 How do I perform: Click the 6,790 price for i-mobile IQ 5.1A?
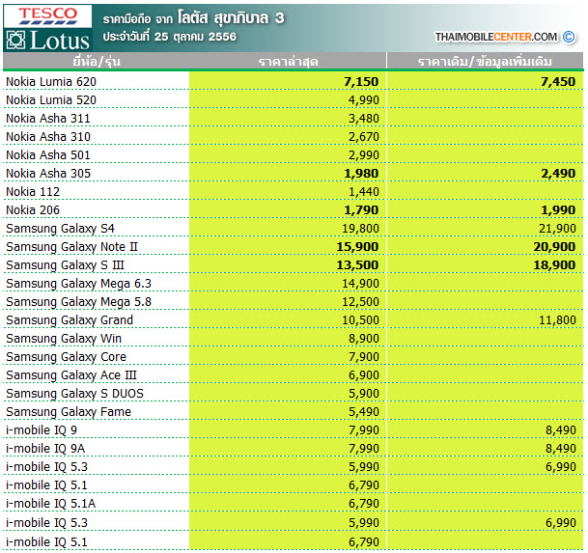(x=364, y=504)
